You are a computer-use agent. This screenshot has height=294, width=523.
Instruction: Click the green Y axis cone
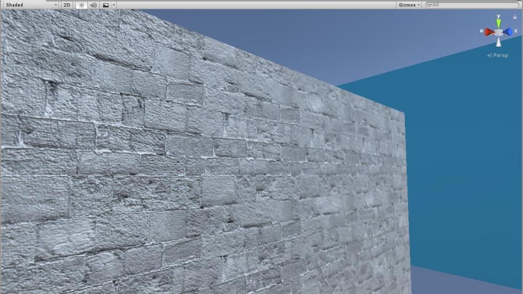click(498, 23)
